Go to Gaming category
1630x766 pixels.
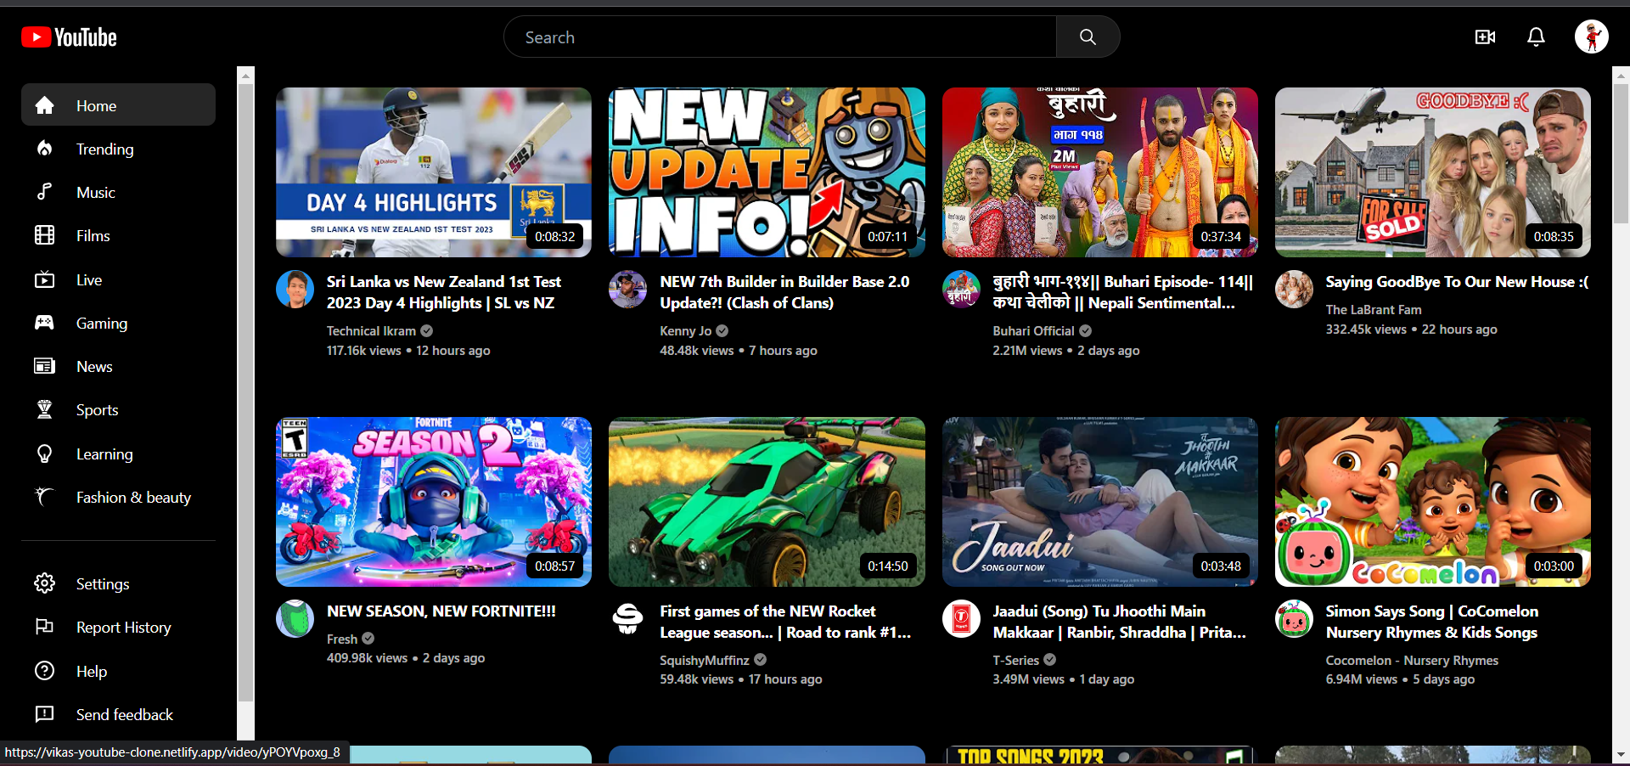click(x=118, y=323)
